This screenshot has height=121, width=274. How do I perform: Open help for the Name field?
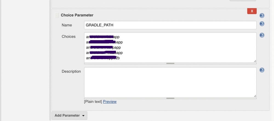point(262,24)
